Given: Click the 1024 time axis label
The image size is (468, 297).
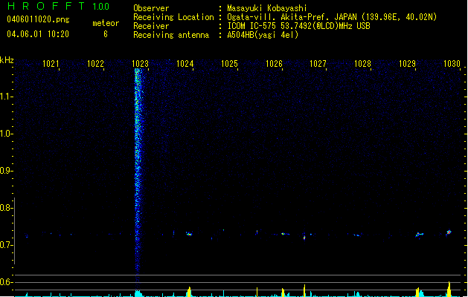Looking at the screenshot, I should pyautogui.click(x=185, y=64).
